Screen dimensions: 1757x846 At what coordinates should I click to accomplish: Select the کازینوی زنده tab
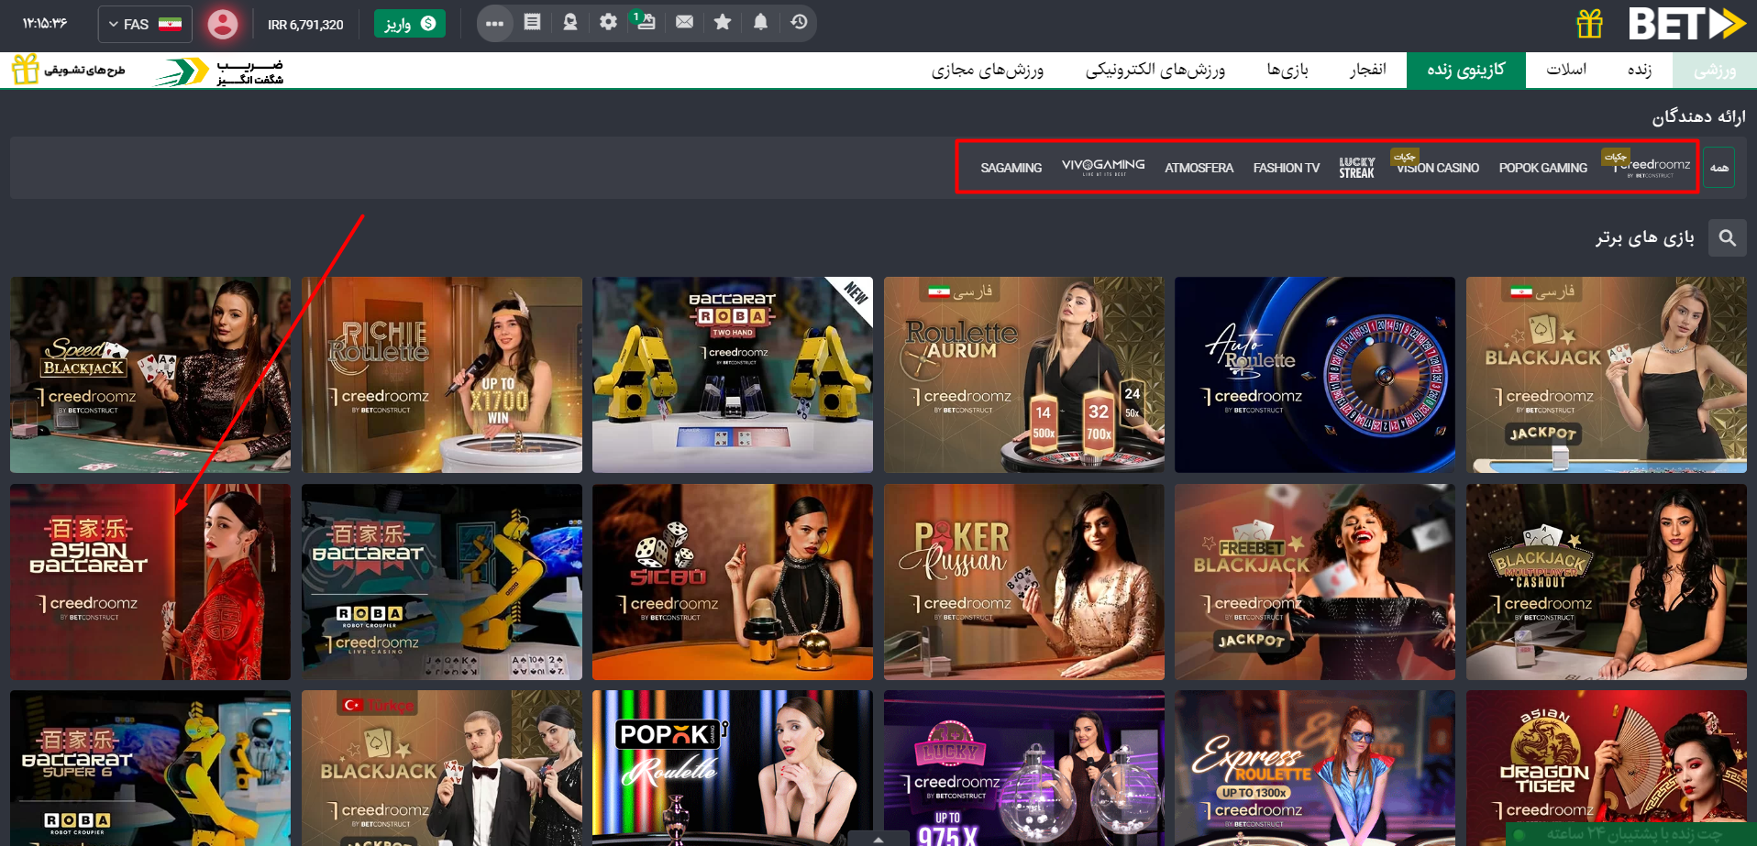pyautogui.click(x=1465, y=70)
